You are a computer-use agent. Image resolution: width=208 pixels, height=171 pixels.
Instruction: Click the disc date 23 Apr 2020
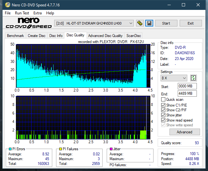(x=184, y=59)
